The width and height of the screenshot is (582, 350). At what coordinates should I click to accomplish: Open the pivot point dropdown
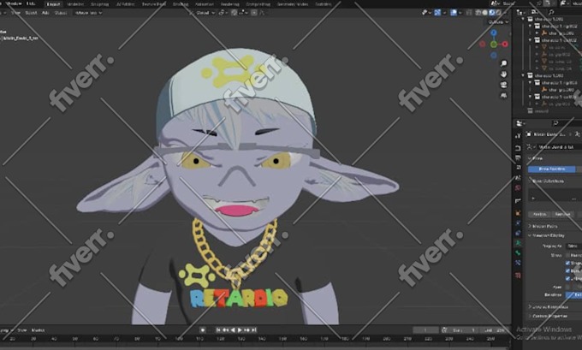(x=222, y=13)
